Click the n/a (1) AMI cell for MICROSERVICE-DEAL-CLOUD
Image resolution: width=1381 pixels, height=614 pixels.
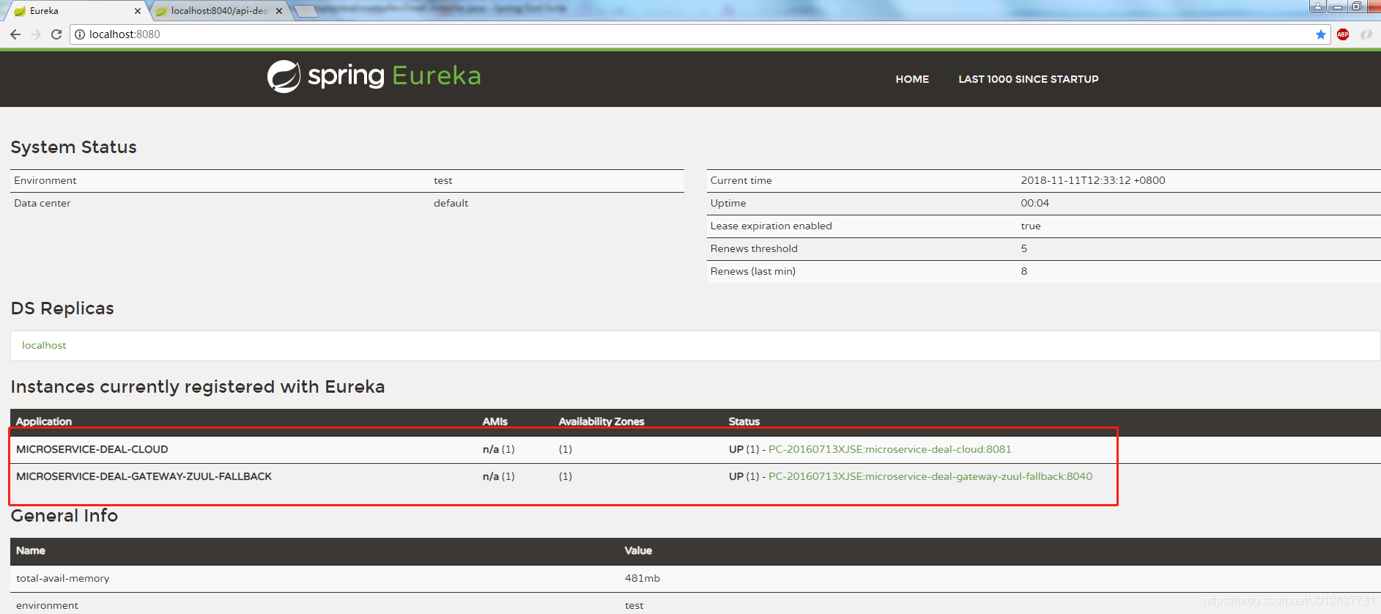[498, 449]
